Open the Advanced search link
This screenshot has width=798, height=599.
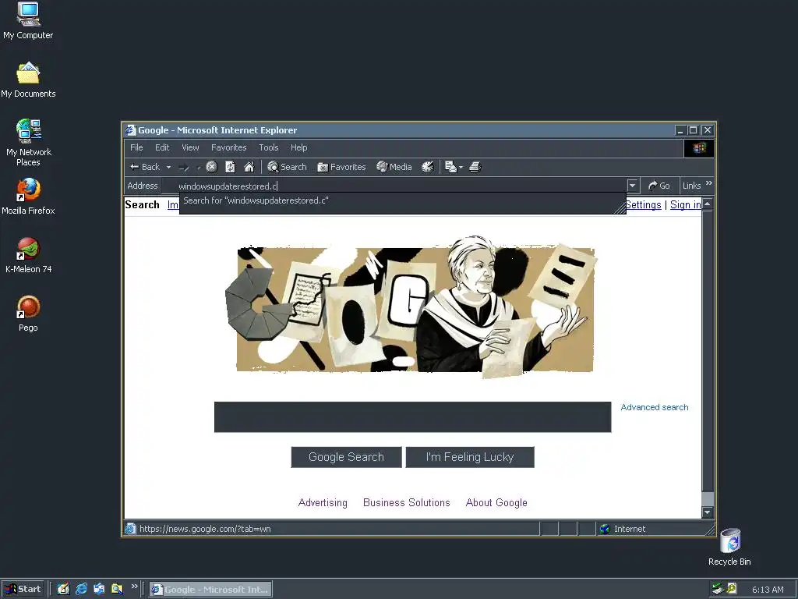655,407
